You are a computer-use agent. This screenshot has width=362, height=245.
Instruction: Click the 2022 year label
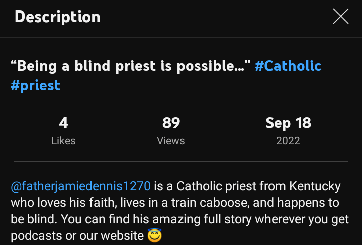tap(288, 141)
